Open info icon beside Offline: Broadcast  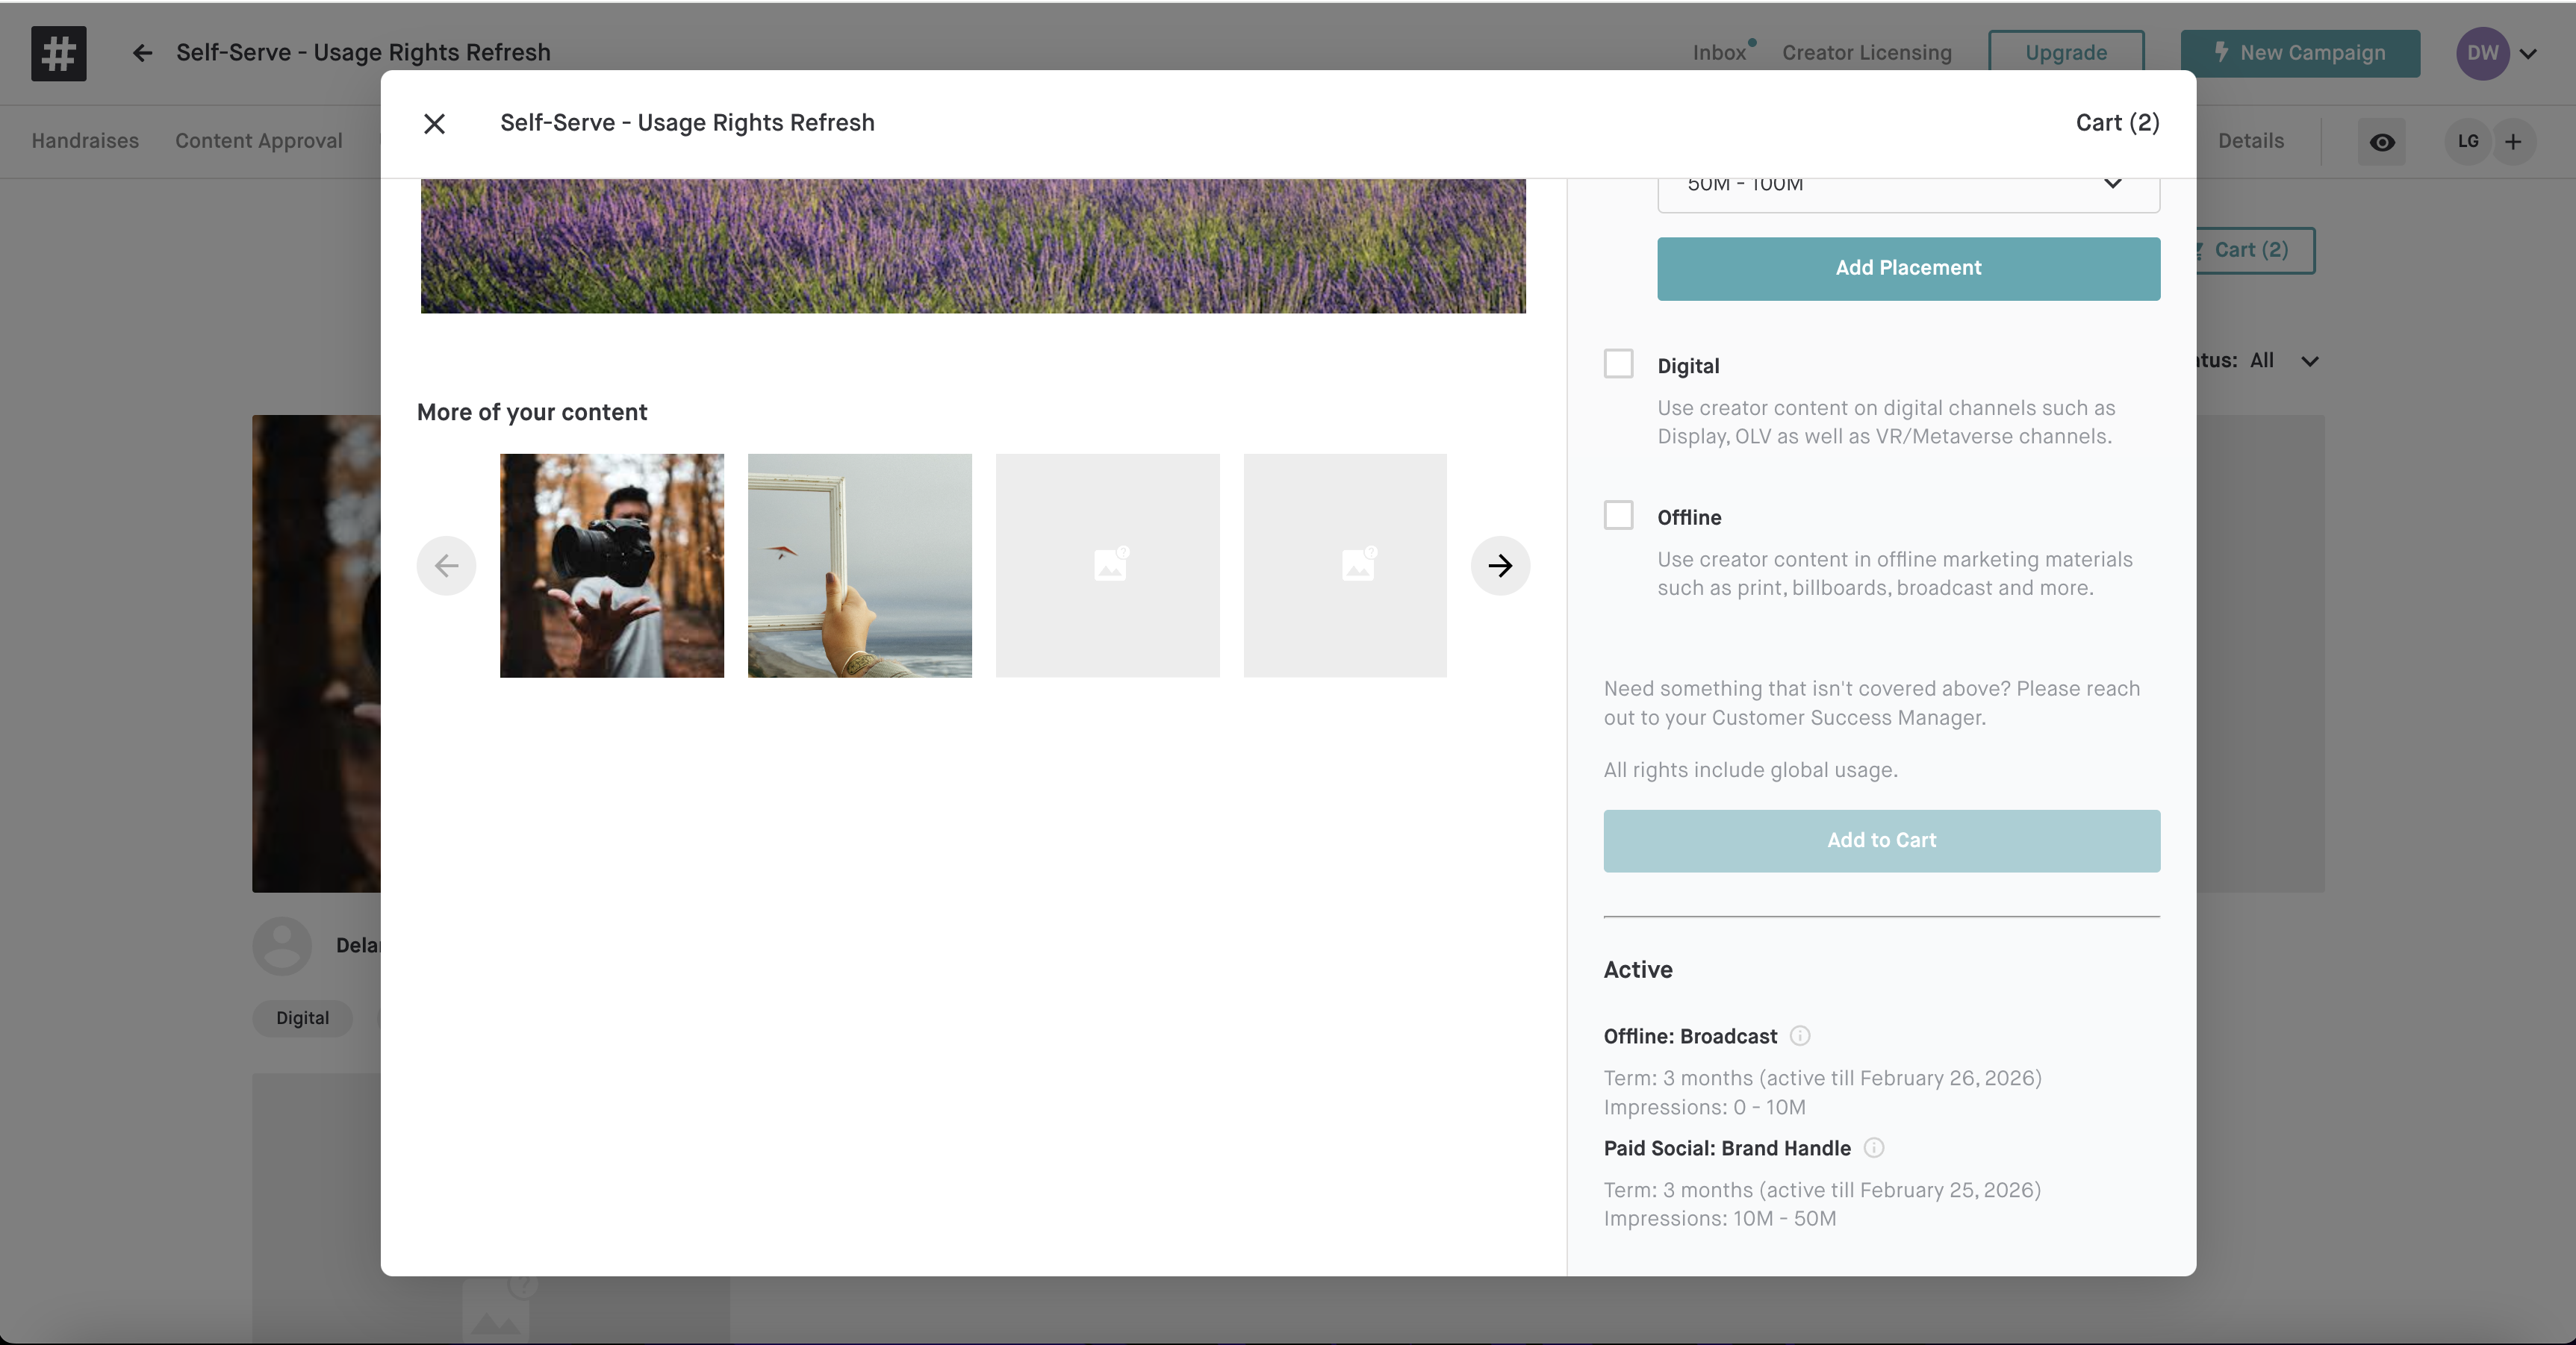click(1799, 1036)
